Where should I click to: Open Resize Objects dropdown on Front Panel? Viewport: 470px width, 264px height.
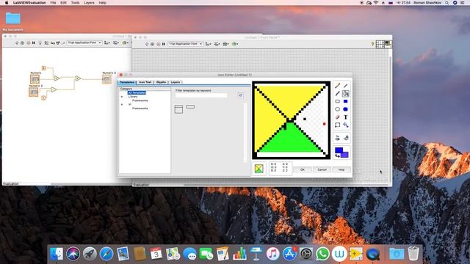coord(225,44)
